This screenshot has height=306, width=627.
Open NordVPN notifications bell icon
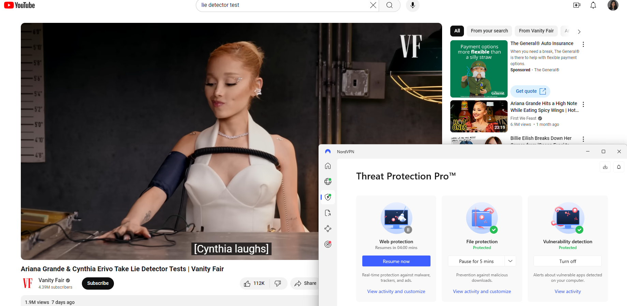click(619, 167)
